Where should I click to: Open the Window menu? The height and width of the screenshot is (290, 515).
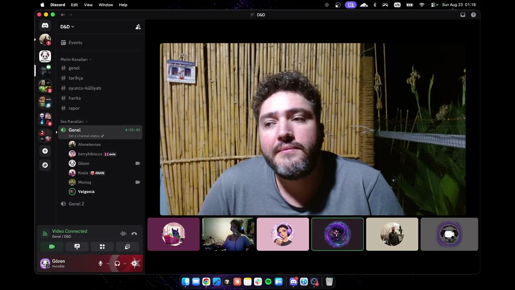pyautogui.click(x=106, y=5)
